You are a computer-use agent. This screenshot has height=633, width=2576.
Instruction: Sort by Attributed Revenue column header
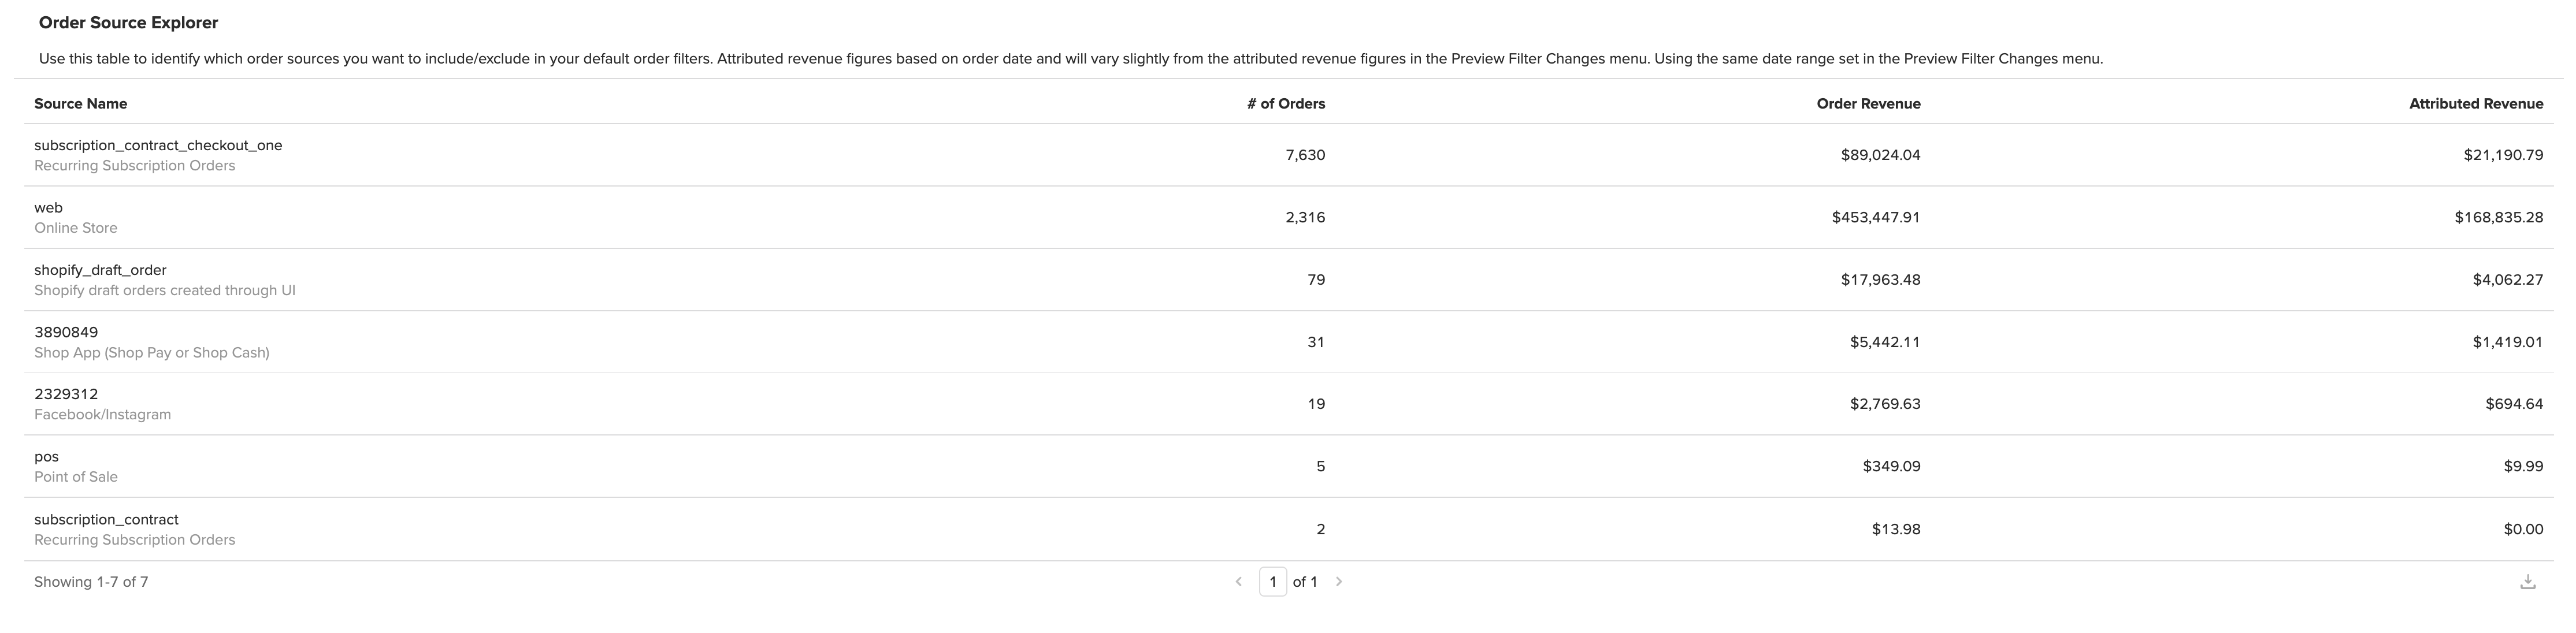(x=2476, y=104)
